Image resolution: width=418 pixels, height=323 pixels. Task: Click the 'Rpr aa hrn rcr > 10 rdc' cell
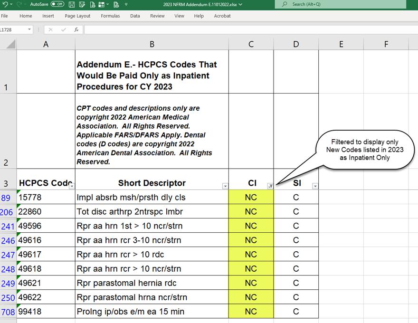[152, 254]
